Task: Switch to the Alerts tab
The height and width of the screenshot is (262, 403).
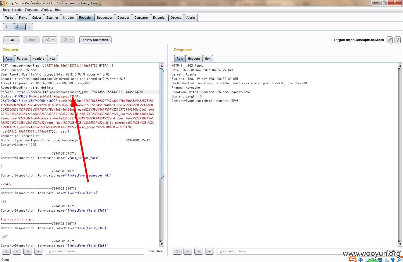Action: point(191,18)
